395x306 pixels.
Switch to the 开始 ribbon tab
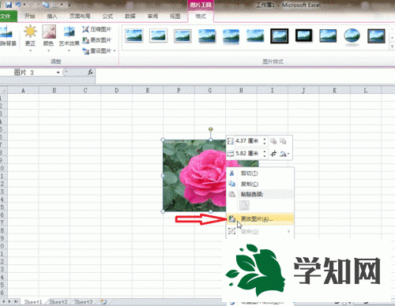coord(30,17)
